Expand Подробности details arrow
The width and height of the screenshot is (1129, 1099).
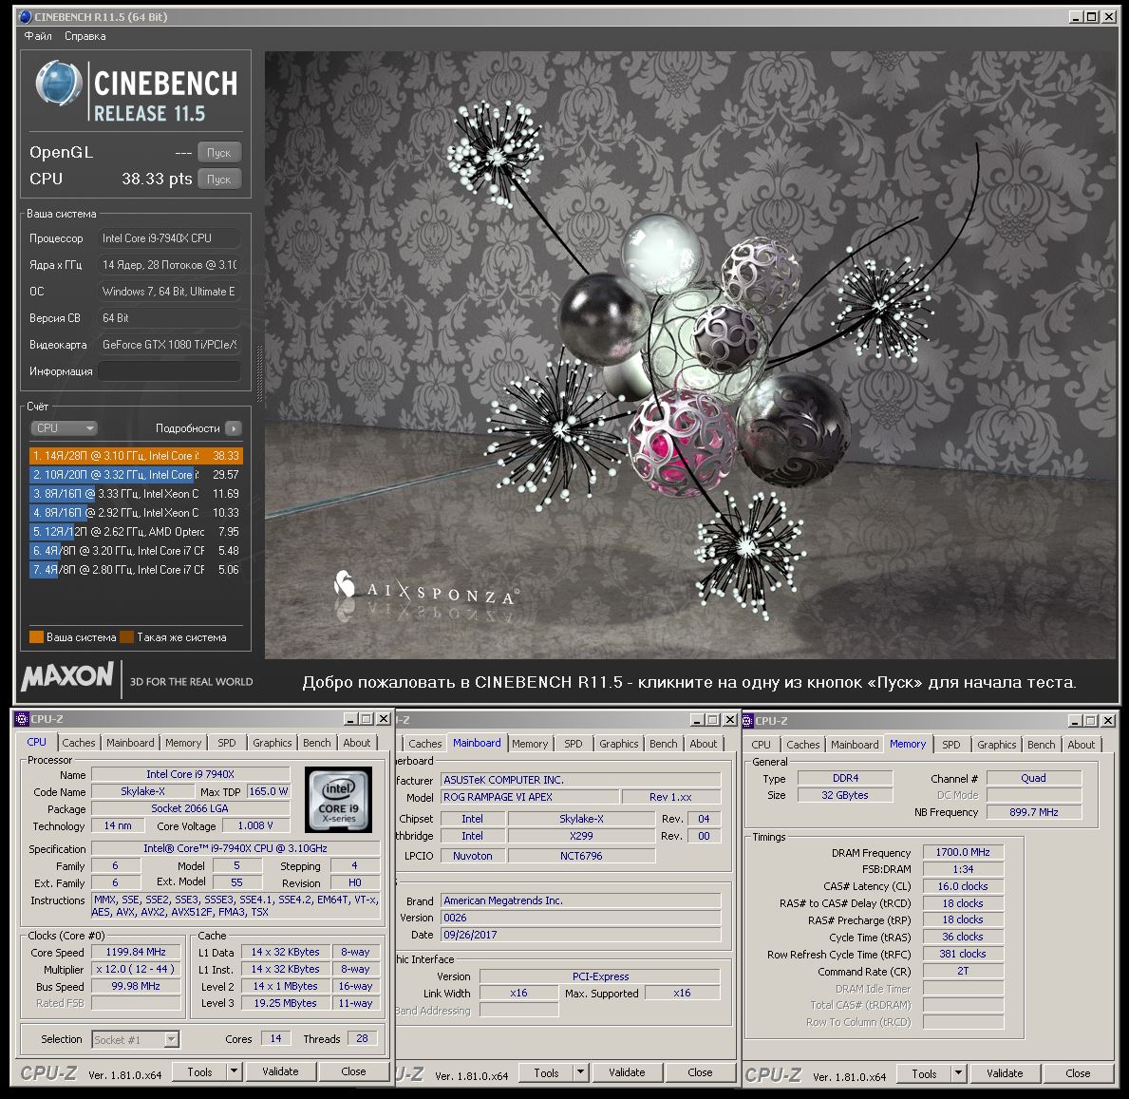pos(234,428)
